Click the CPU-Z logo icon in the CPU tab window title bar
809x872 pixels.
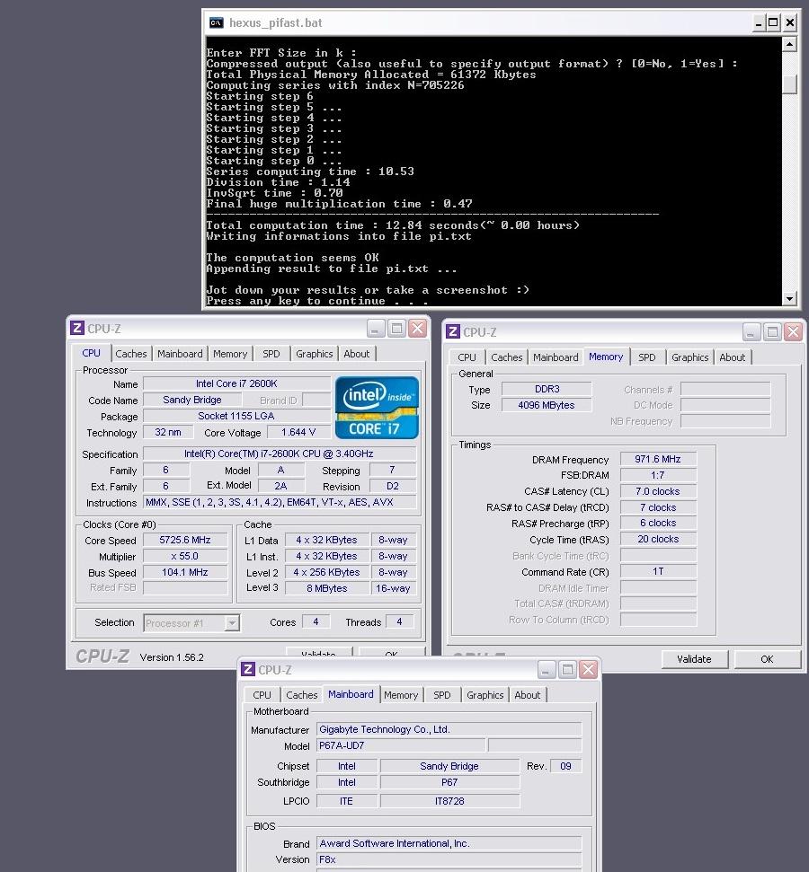tap(76, 328)
